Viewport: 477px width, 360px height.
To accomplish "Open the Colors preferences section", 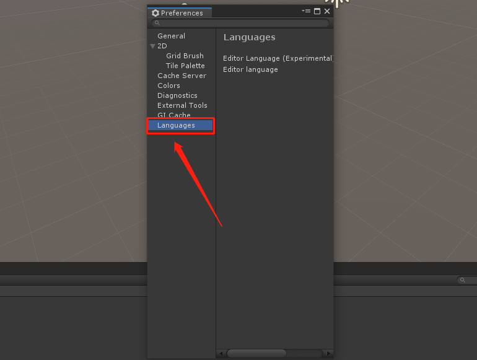I will tap(169, 86).
